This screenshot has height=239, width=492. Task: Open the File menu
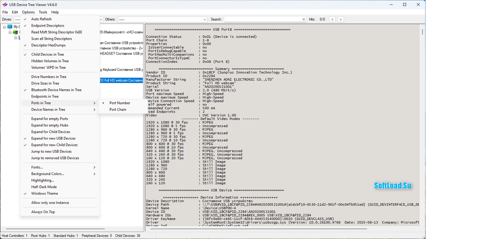(x=5, y=12)
